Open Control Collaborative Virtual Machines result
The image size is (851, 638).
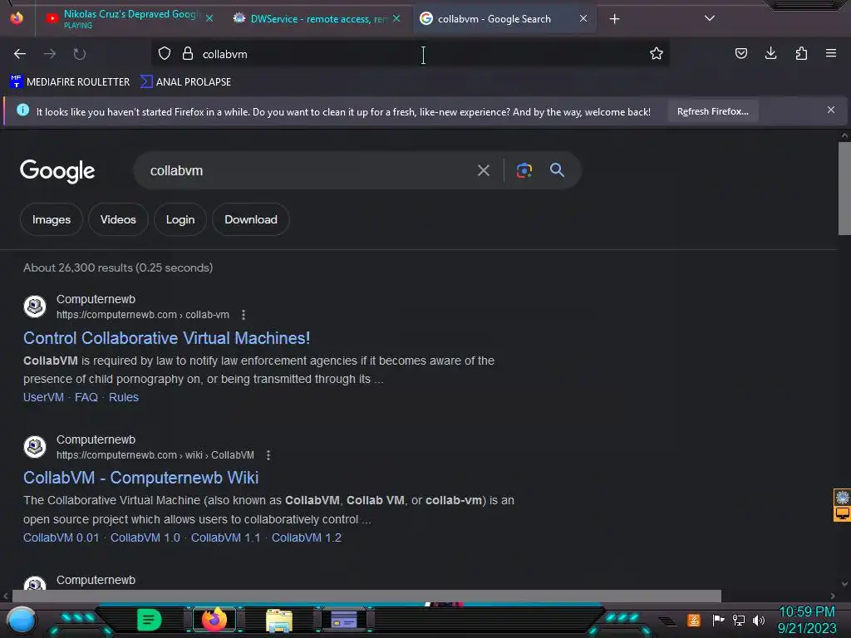166,338
